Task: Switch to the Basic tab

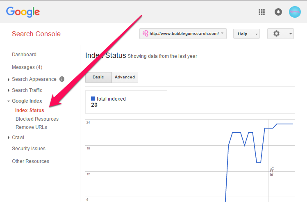Action: (98, 77)
